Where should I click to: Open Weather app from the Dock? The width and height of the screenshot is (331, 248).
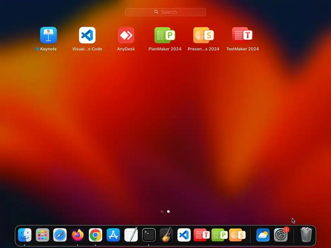point(263,235)
